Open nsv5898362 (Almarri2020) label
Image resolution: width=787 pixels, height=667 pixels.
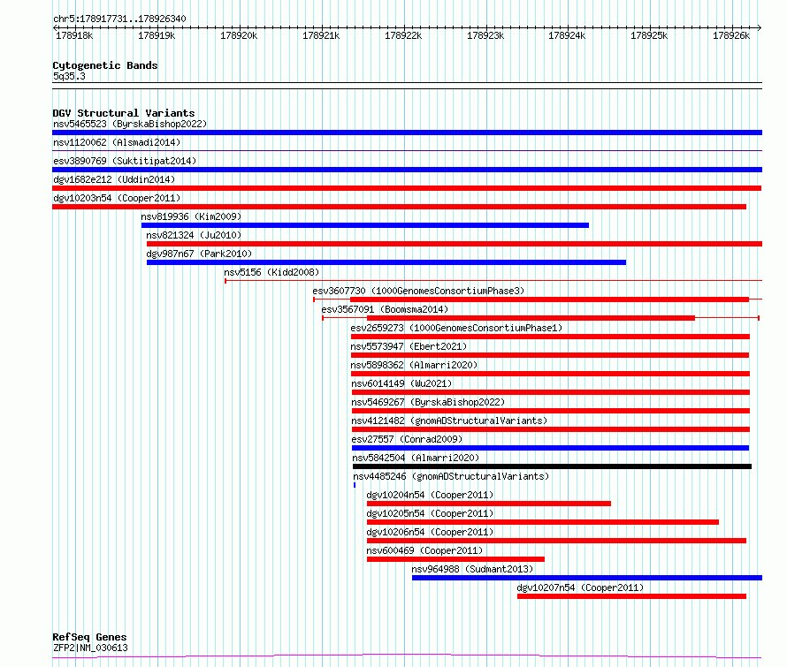pyautogui.click(x=414, y=365)
